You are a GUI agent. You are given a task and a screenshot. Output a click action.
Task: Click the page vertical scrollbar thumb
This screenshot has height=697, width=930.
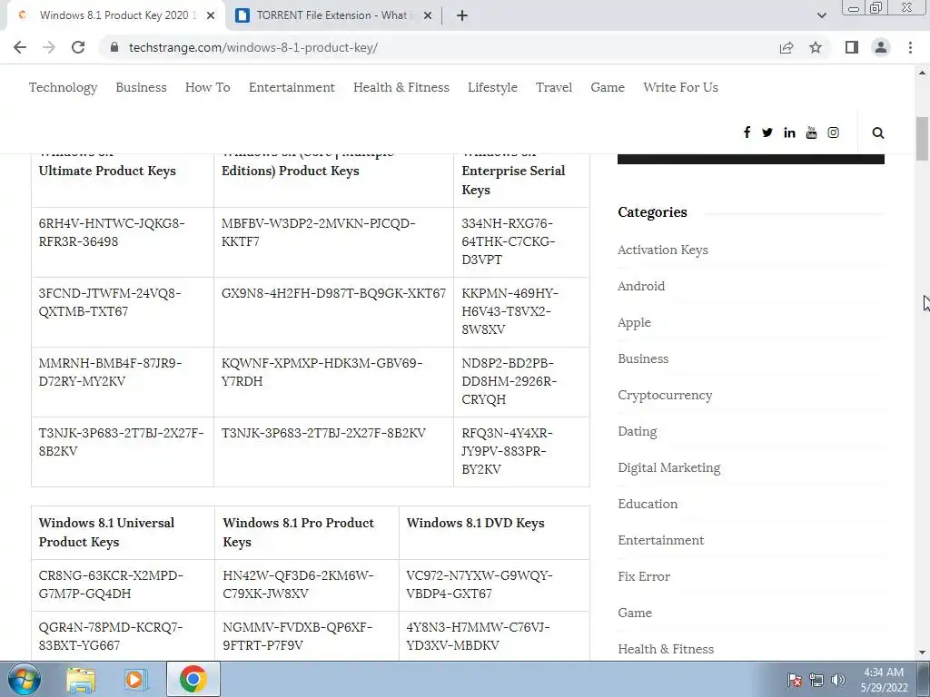(922, 139)
